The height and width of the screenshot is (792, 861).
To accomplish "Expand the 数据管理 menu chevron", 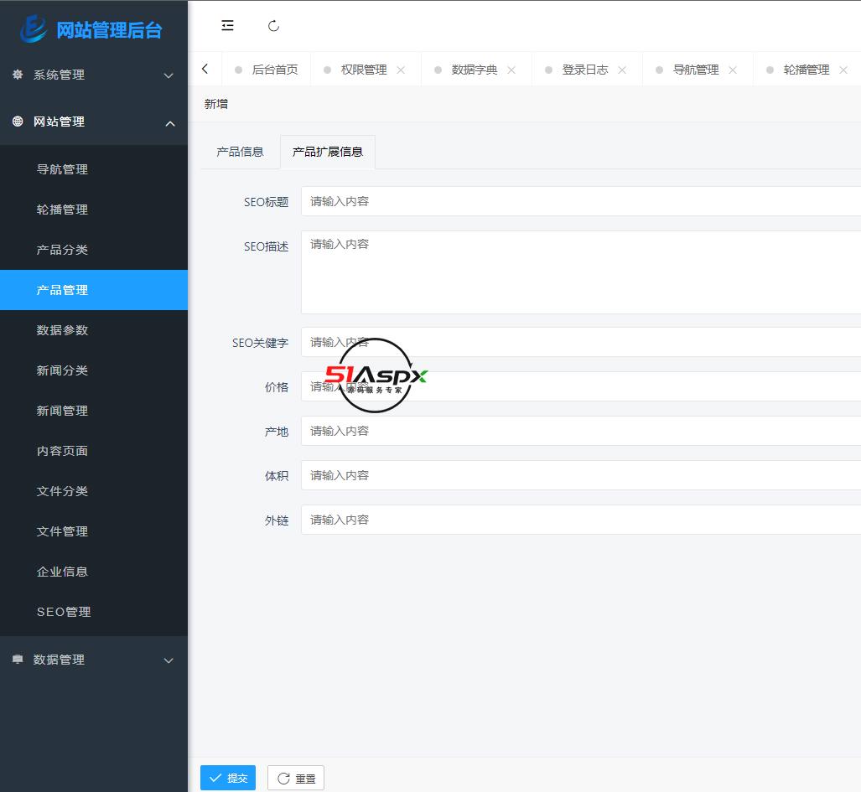I will pyautogui.click(x=169, y=660).
